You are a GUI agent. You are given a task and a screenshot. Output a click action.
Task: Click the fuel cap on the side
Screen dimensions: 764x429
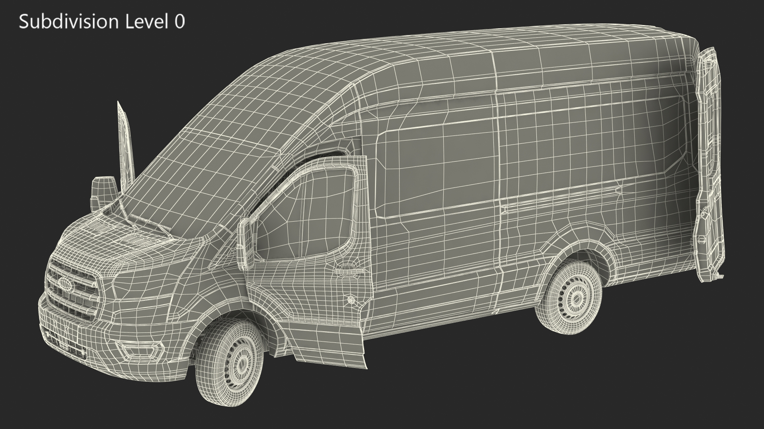click(351, 300)
